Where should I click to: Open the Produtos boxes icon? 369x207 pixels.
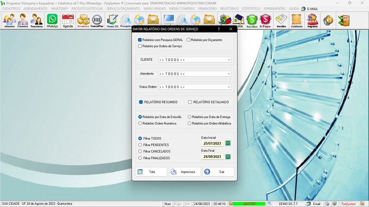83,20
